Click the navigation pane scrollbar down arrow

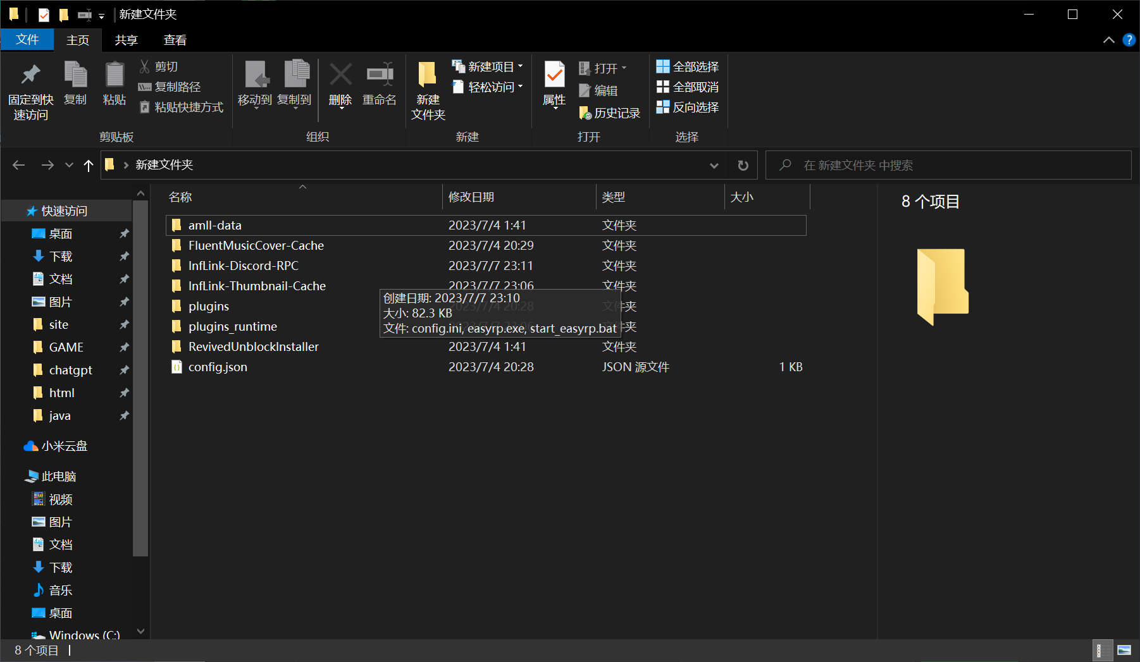tap(140, 631)
